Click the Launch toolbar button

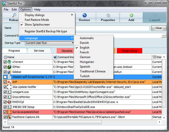point(155,18)
